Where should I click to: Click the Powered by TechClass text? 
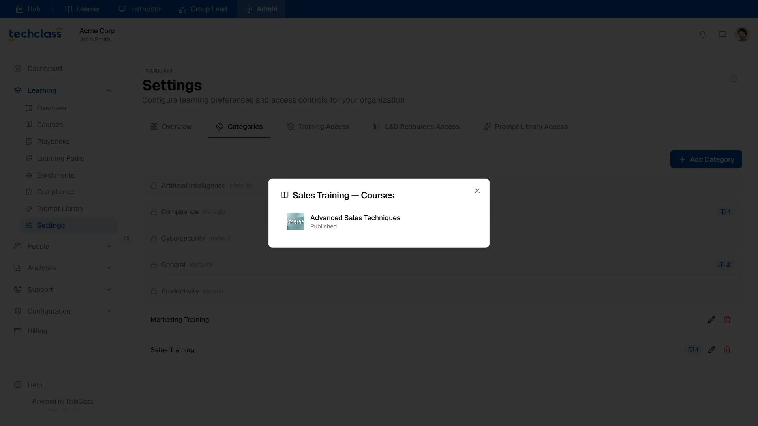click(x=63, y=402)
